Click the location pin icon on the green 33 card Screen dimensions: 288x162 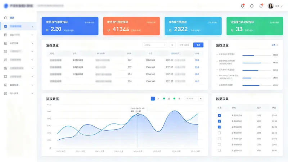pos(232,30)
